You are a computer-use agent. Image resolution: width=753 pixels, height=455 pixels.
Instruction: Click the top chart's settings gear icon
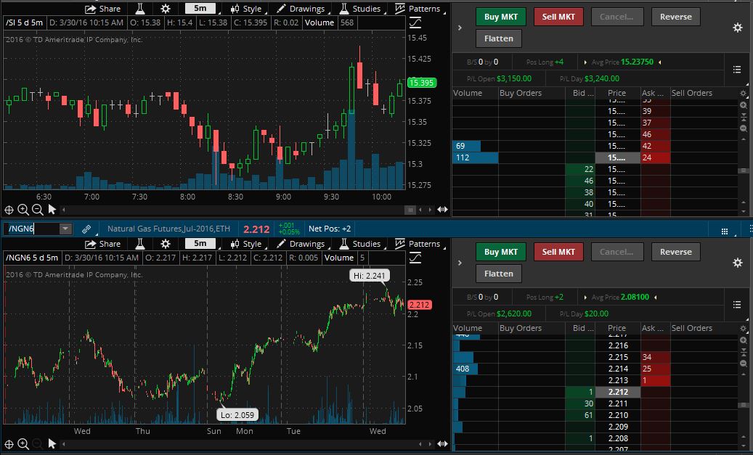tap(166, 9)
